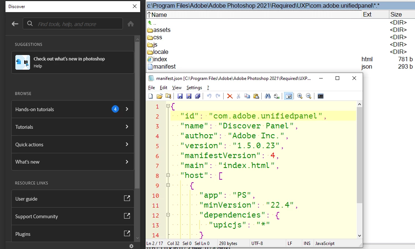Open the Edit menu in Notepad
This screenshot has height=249, width=415.
coord(163,88)
